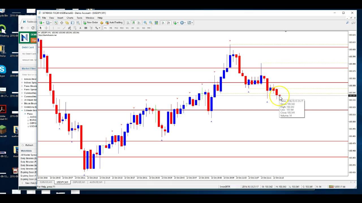This screenshot has width=362, height=203.
Task: Open a New Chart from toolbar
Action: tap(40, 23)
